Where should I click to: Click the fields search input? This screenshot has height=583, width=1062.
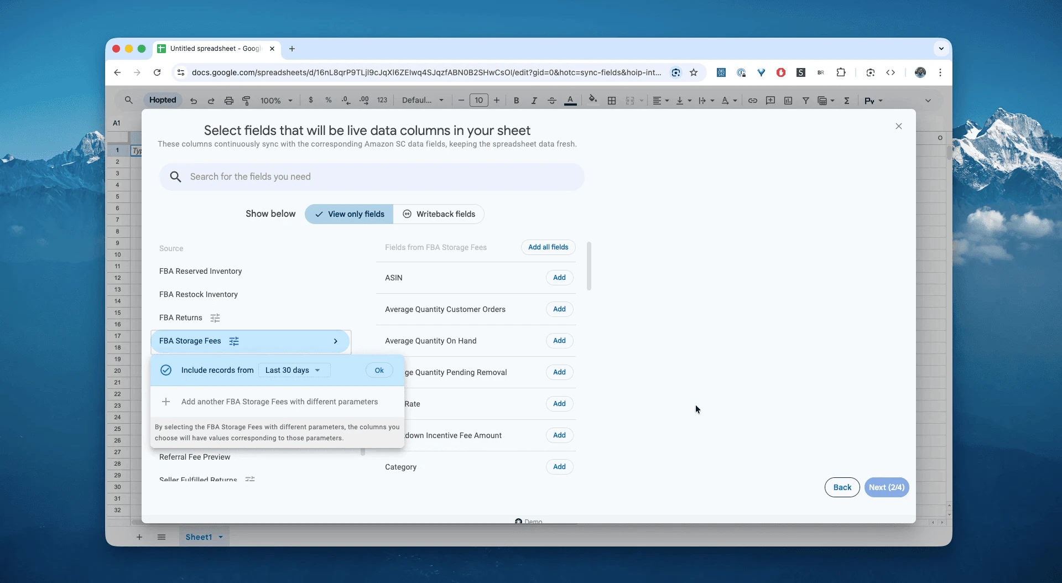tap(372, 177)
